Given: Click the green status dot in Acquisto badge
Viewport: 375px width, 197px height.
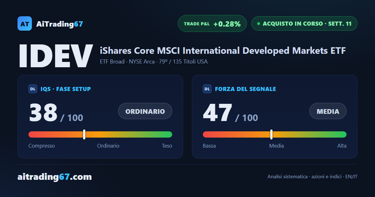Looking at the screenshot, I should pos(258,23).
